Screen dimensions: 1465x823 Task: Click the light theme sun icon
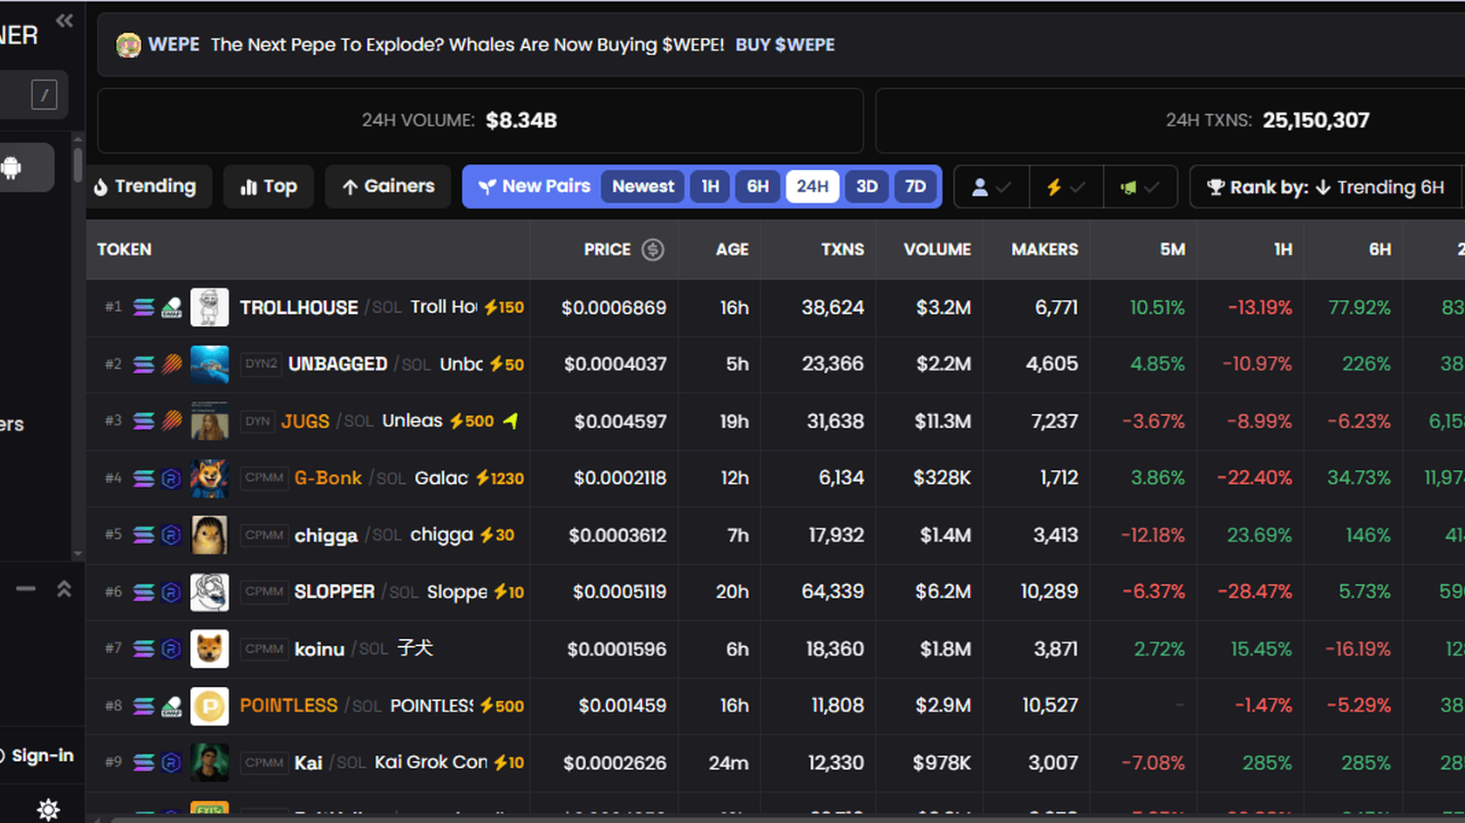48,808
